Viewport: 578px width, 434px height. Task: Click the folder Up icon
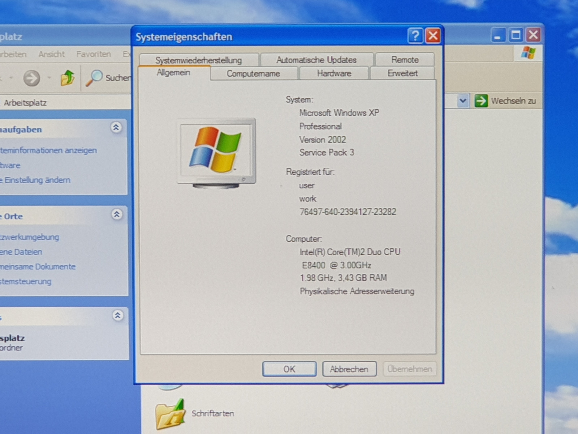pyautogui.click(x=68, y=78)
